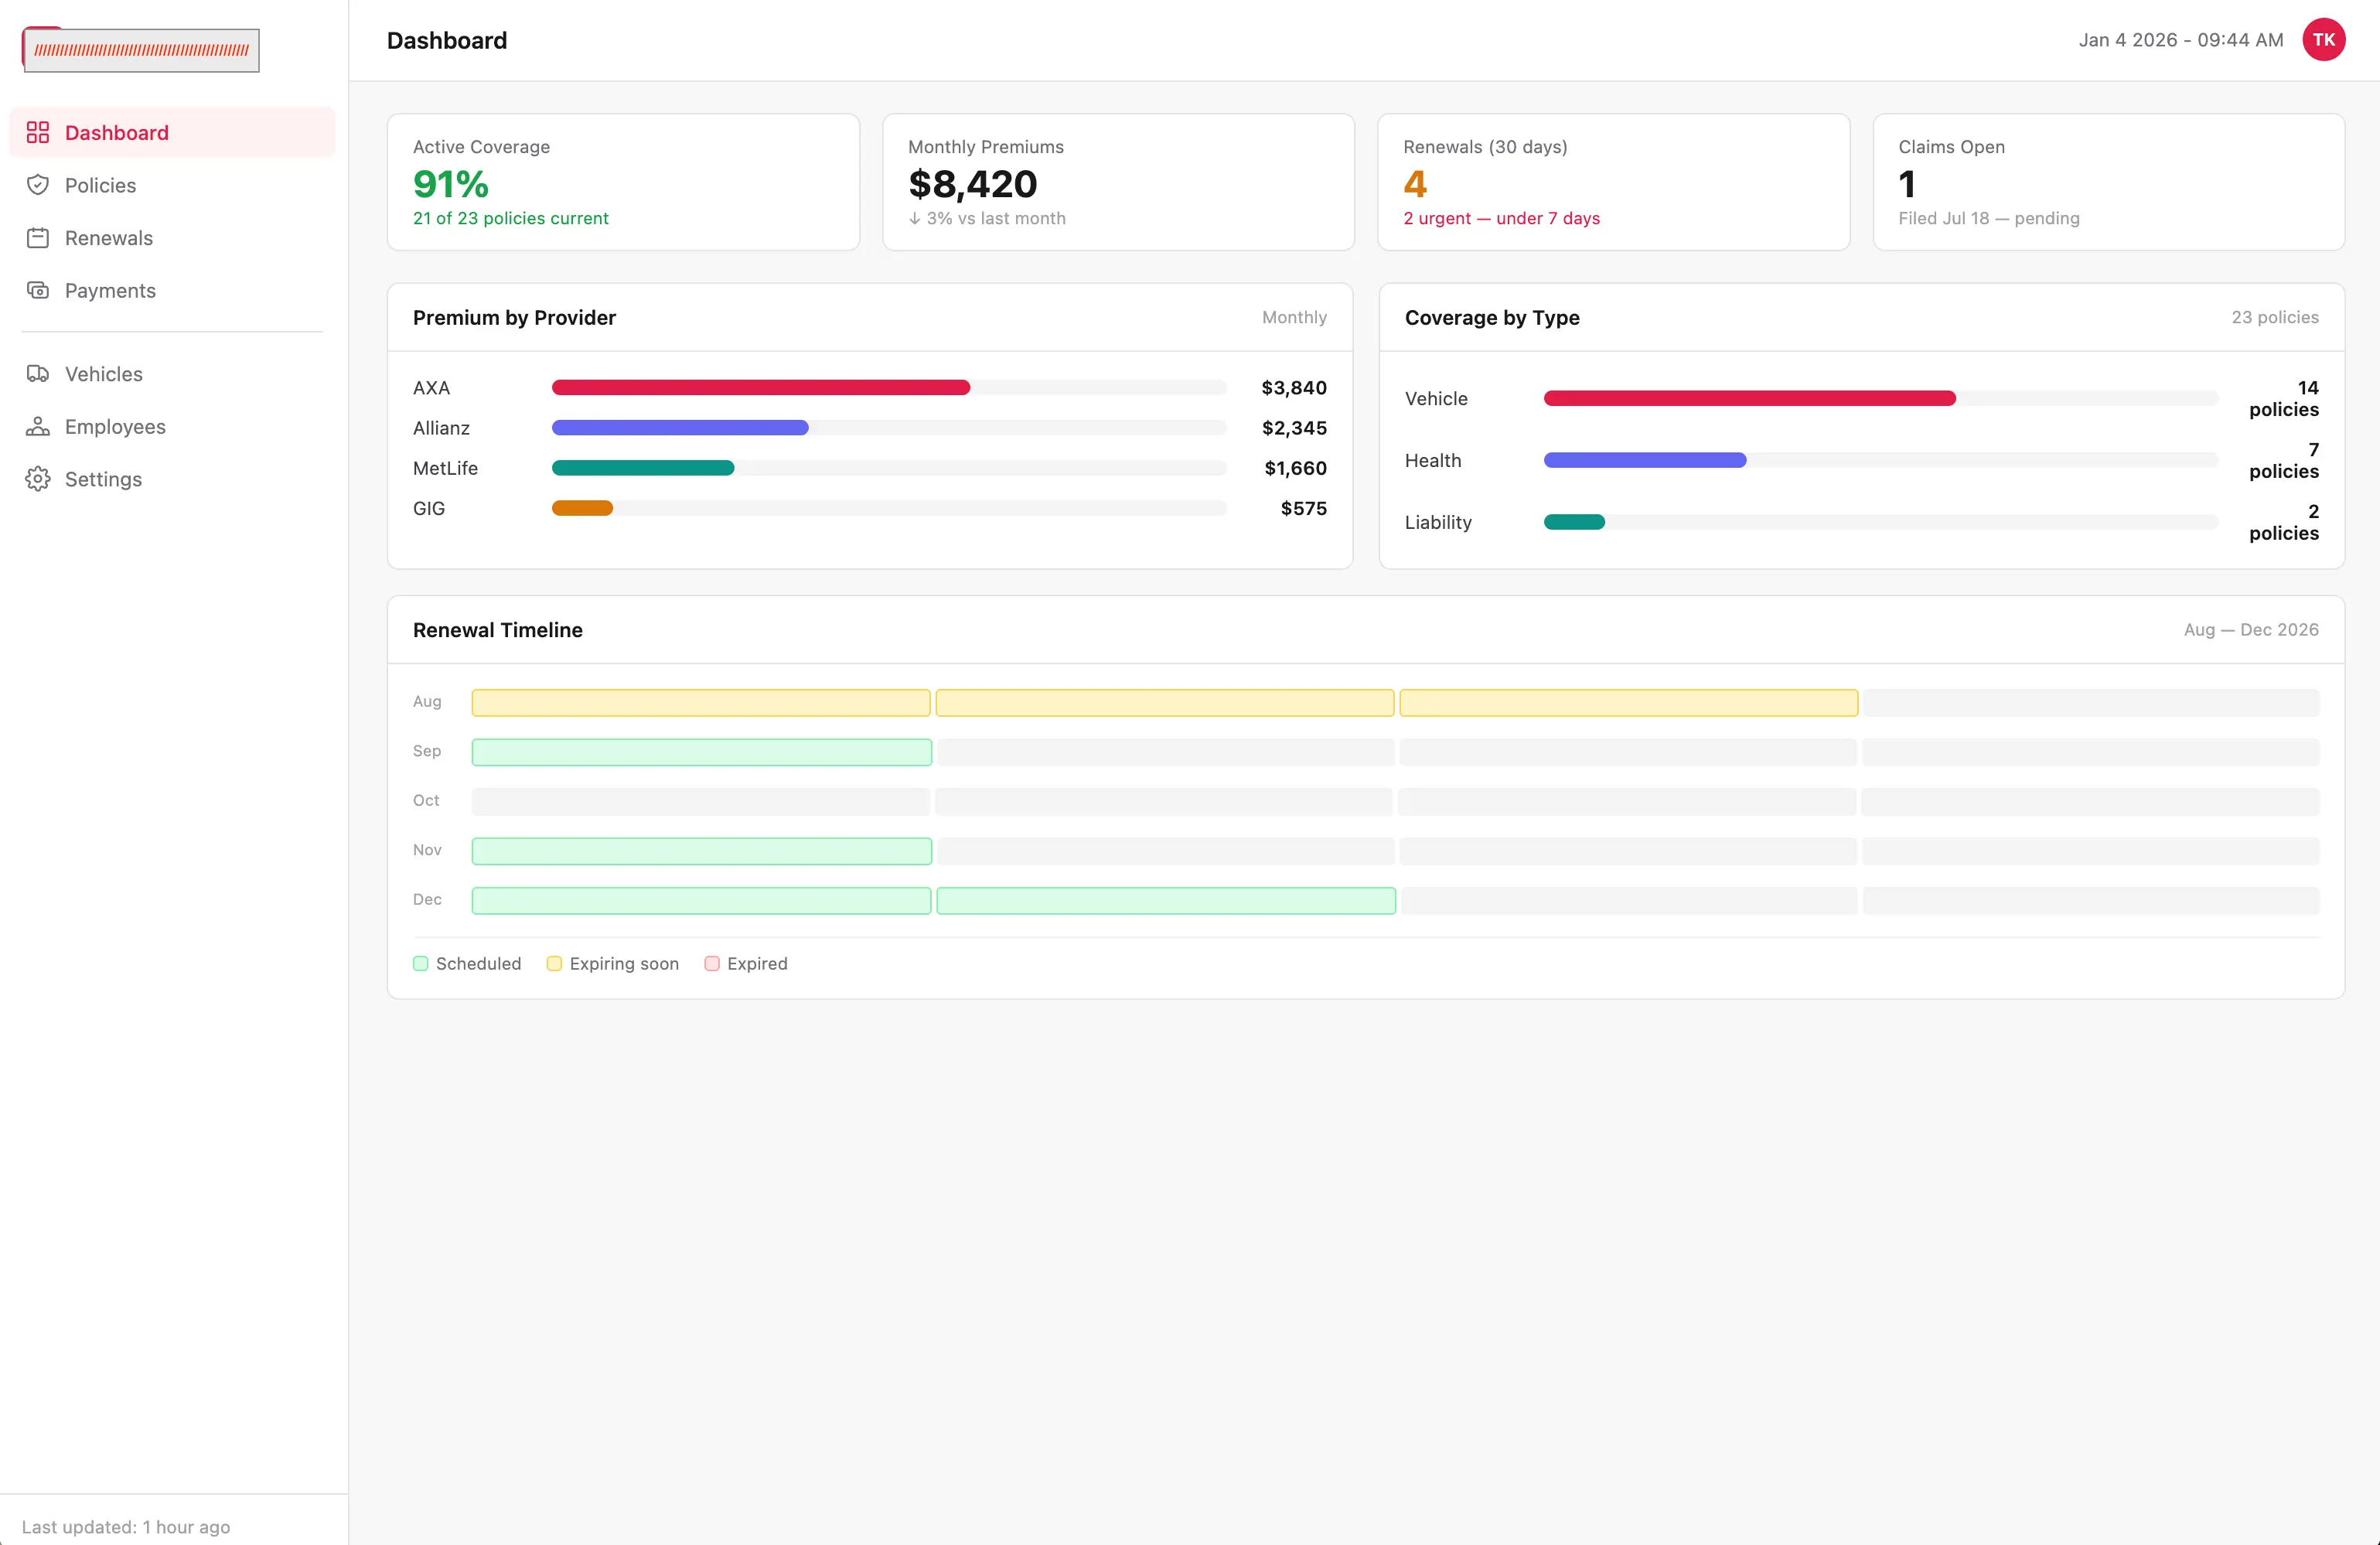Open the Renewals (30 days) card
This screenshot has height=1545, width=2380.
pos(1613,182)
